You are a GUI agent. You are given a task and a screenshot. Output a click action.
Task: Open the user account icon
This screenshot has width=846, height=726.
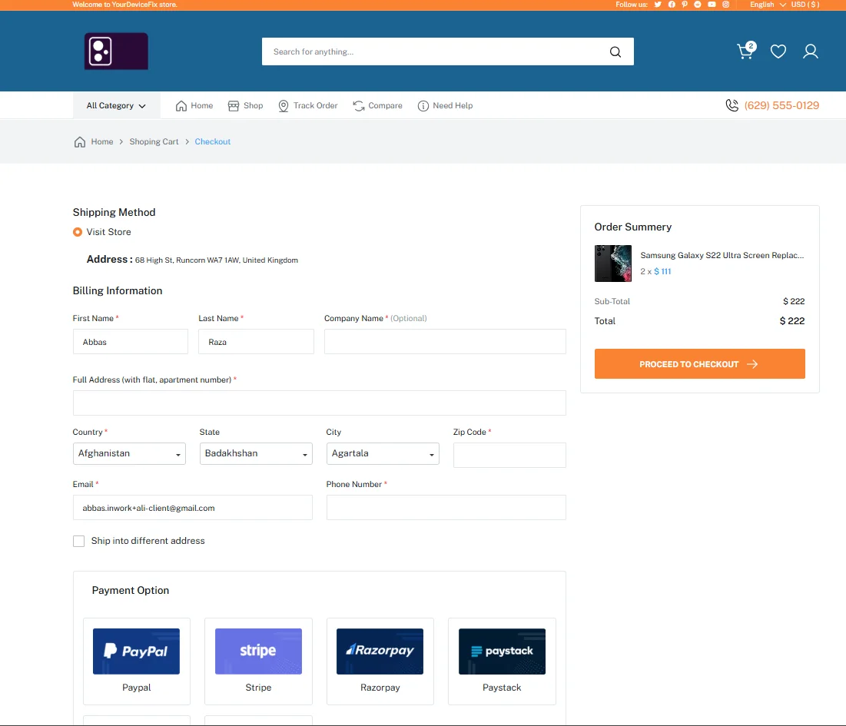coord(810,51)
